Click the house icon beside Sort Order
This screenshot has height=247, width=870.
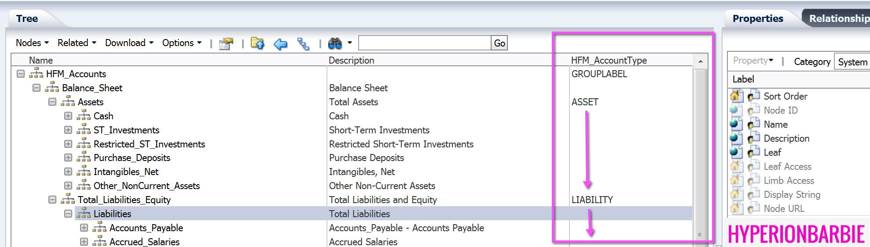pos(734,96)
